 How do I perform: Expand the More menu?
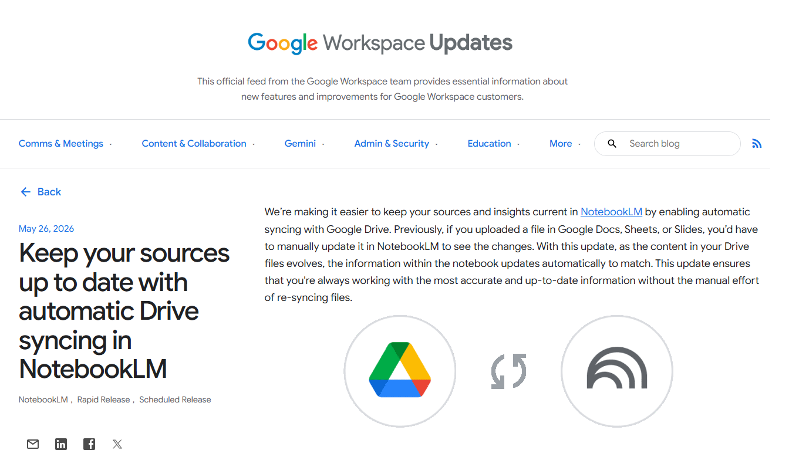pos(565,144)
